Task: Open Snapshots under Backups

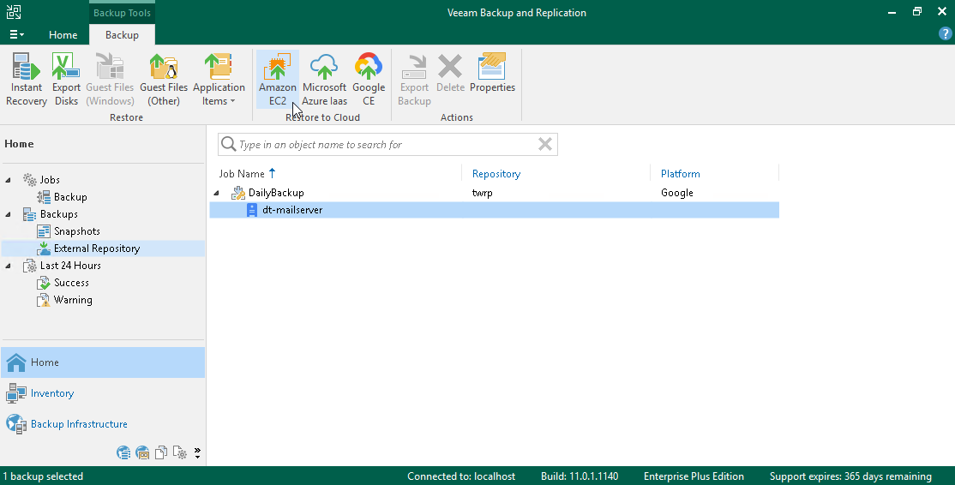Action: (x=77, y=231)
